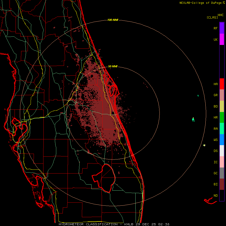The height and width of the screenshot is (226, 226).
Task: Click the 'HHC' product label
Action: tap(221, 15)
